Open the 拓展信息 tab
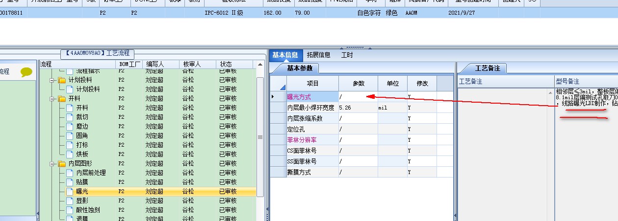 click(x=319, y=55)
